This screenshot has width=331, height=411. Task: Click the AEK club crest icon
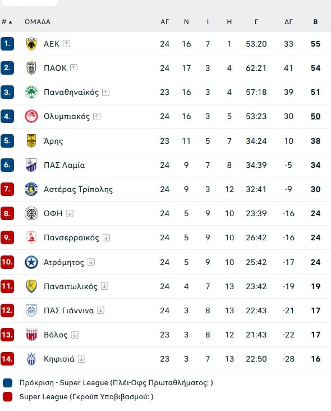click(x=31, y=44)
